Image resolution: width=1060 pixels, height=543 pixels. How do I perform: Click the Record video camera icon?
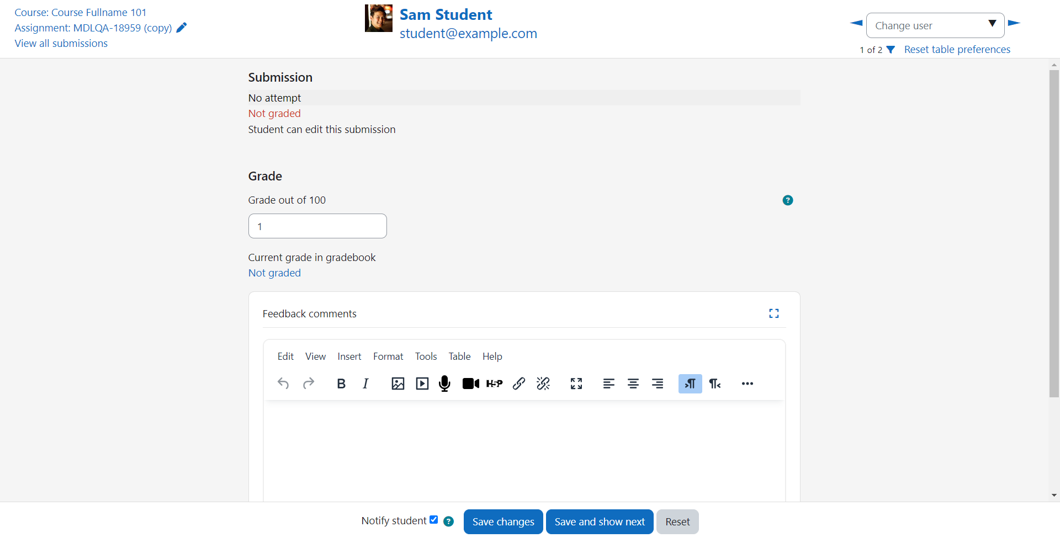pyautogui.click(x=471, y=384)
